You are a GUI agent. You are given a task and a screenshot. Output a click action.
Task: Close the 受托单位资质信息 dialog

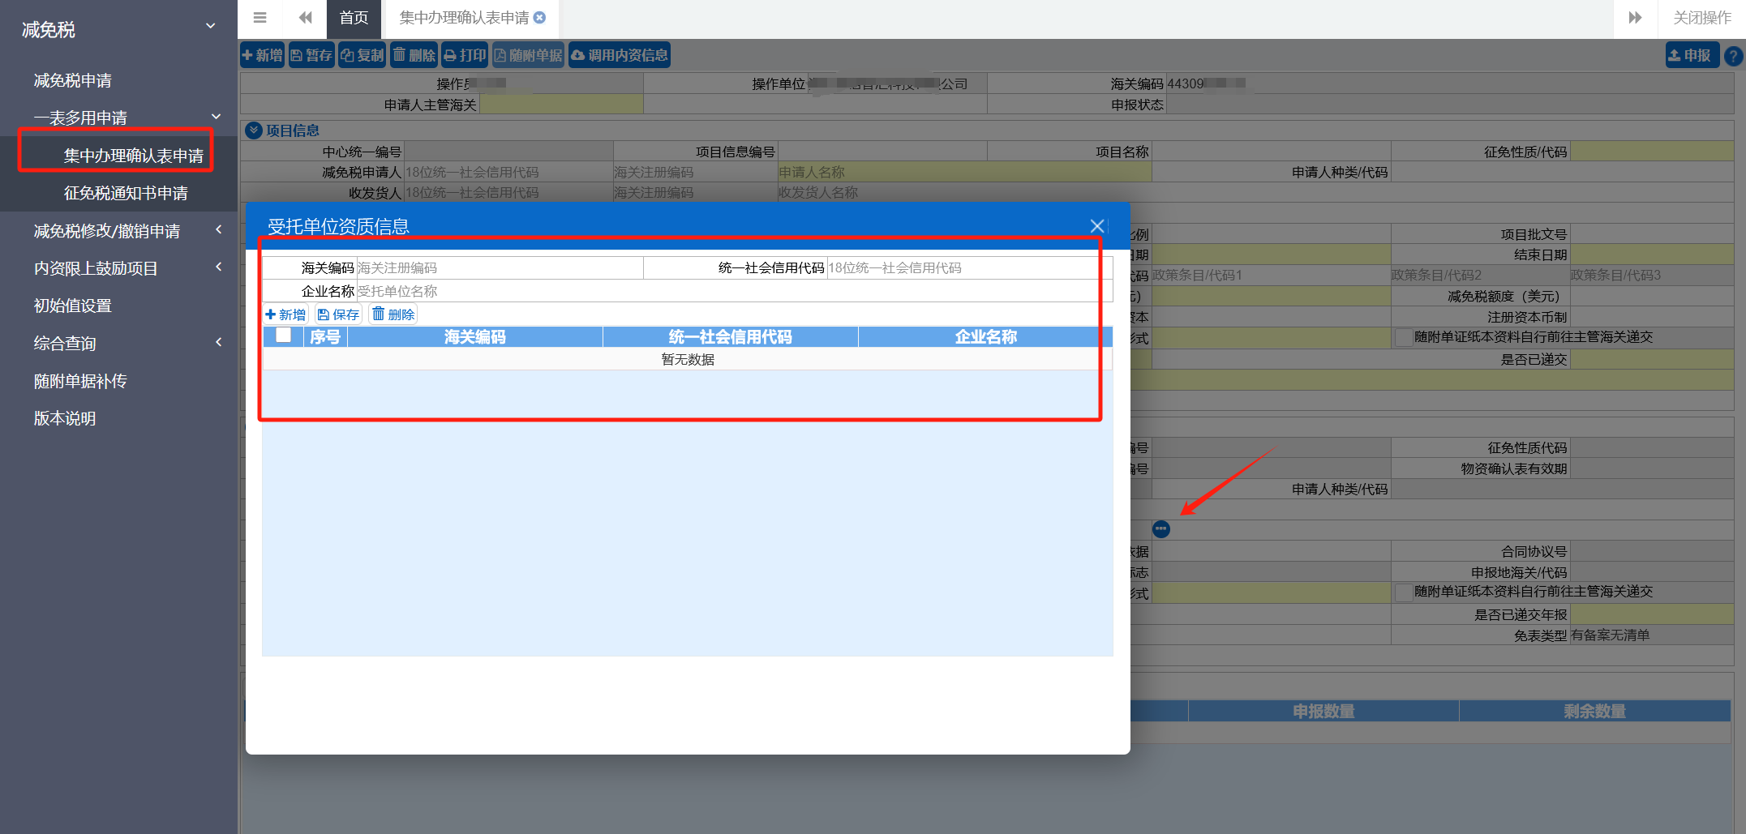pyautogui.click(x=1097, y=226)
